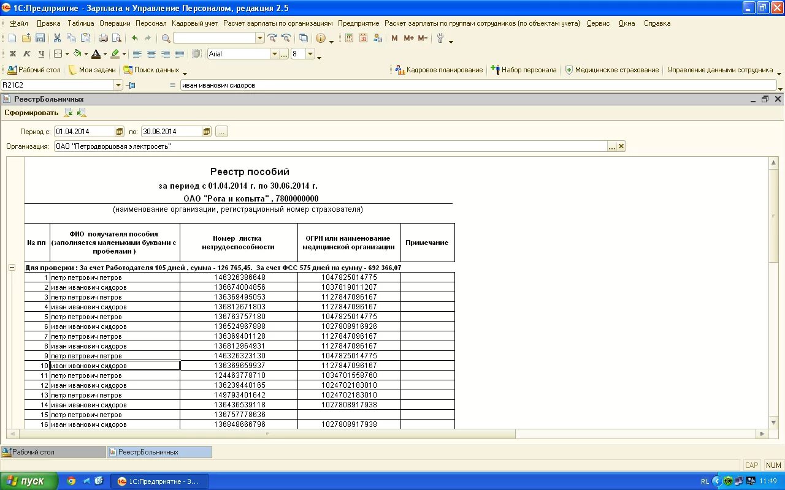Clear the organization field with X
The image size is (785, 490).
[x=621, y=146]
